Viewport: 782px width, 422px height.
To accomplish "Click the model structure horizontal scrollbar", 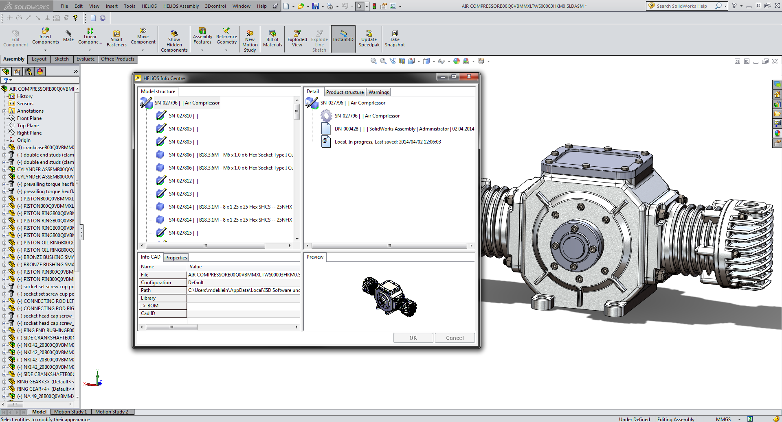I will point(205,246).
